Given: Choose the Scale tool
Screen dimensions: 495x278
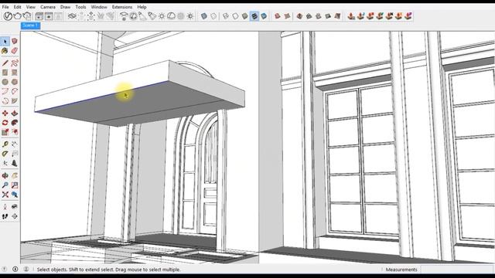Looking at the screenshot, I should click(5, 132).
